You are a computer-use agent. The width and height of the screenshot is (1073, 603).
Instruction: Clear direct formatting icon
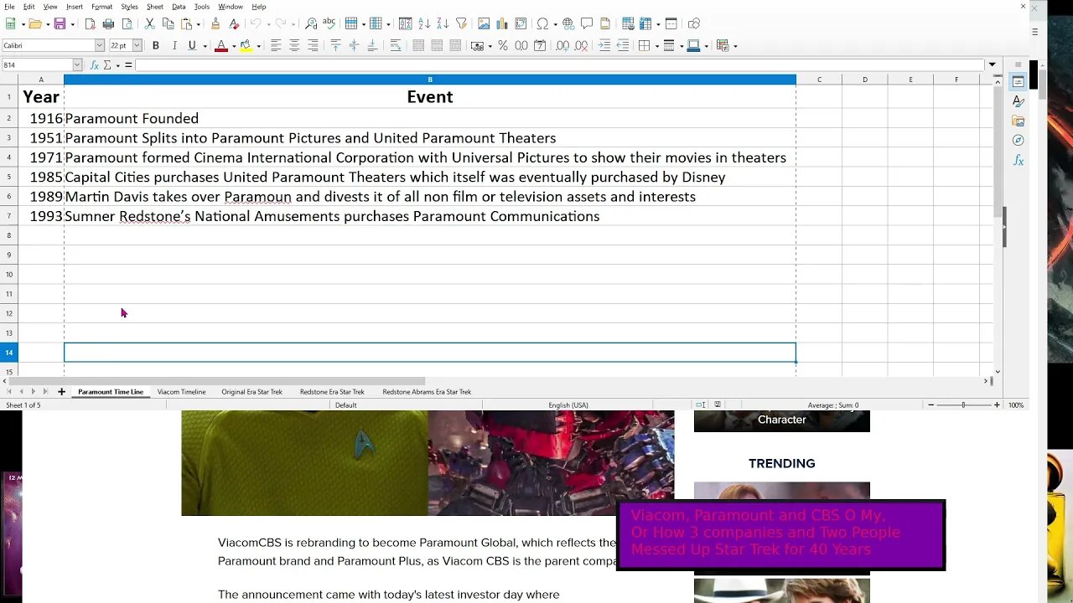(234, 23)
